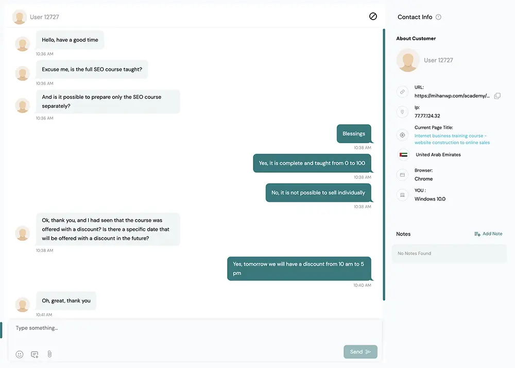Click User 12727 avatar in chat header

[x=20, y=17]
